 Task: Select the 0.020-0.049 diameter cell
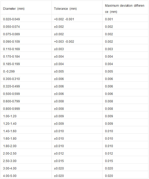point(11,19)
